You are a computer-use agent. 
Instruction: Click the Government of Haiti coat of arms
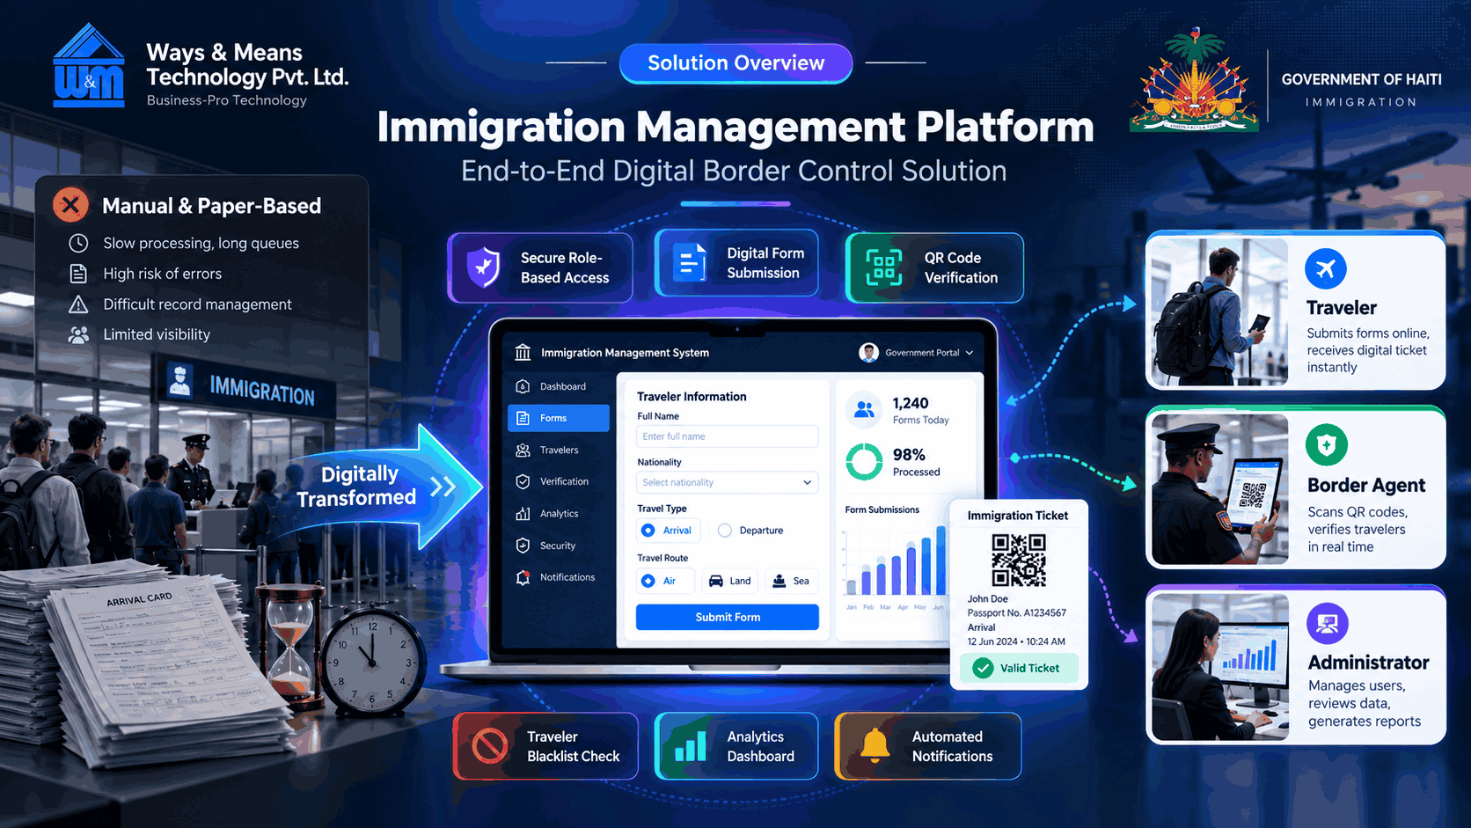click(1194, 79)
